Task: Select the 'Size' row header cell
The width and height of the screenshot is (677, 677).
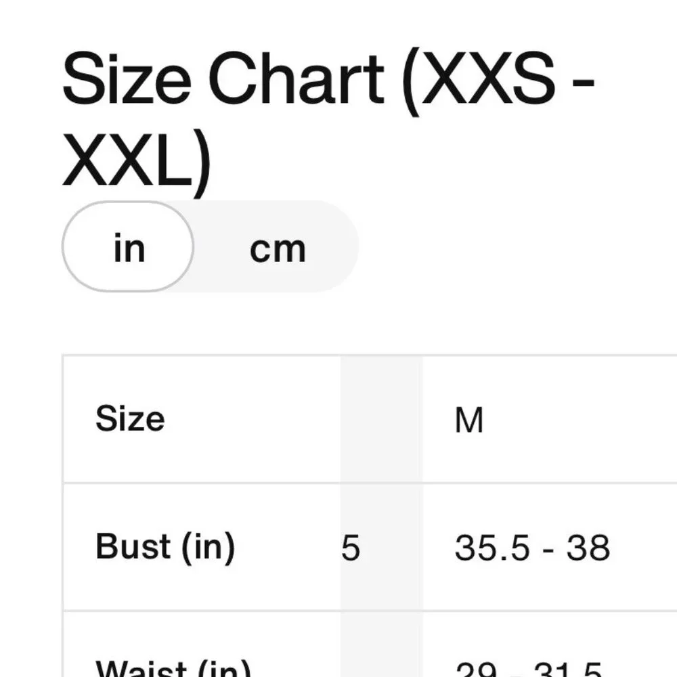Action: [130, 418]
